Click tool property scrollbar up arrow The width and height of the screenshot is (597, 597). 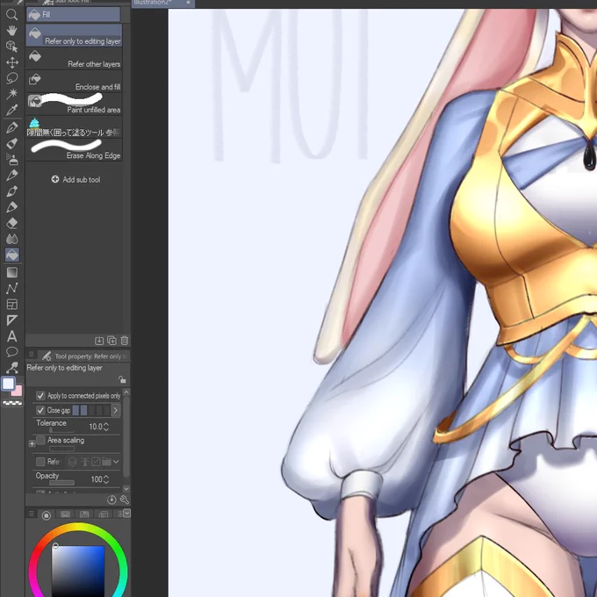(126, 392)
